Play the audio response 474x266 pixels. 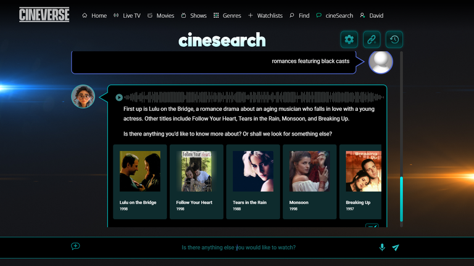[119, 97]
